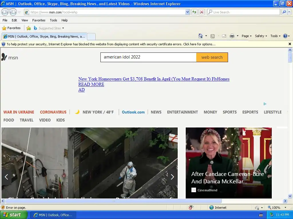The image size is (293, 219).
Task: Click the TRAVEL nav link
Action: (x=27, y=120)
